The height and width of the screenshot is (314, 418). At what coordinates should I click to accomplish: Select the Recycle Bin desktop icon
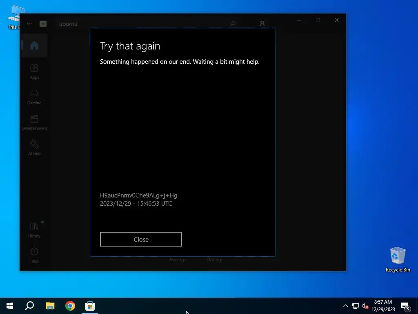[398, 260]
